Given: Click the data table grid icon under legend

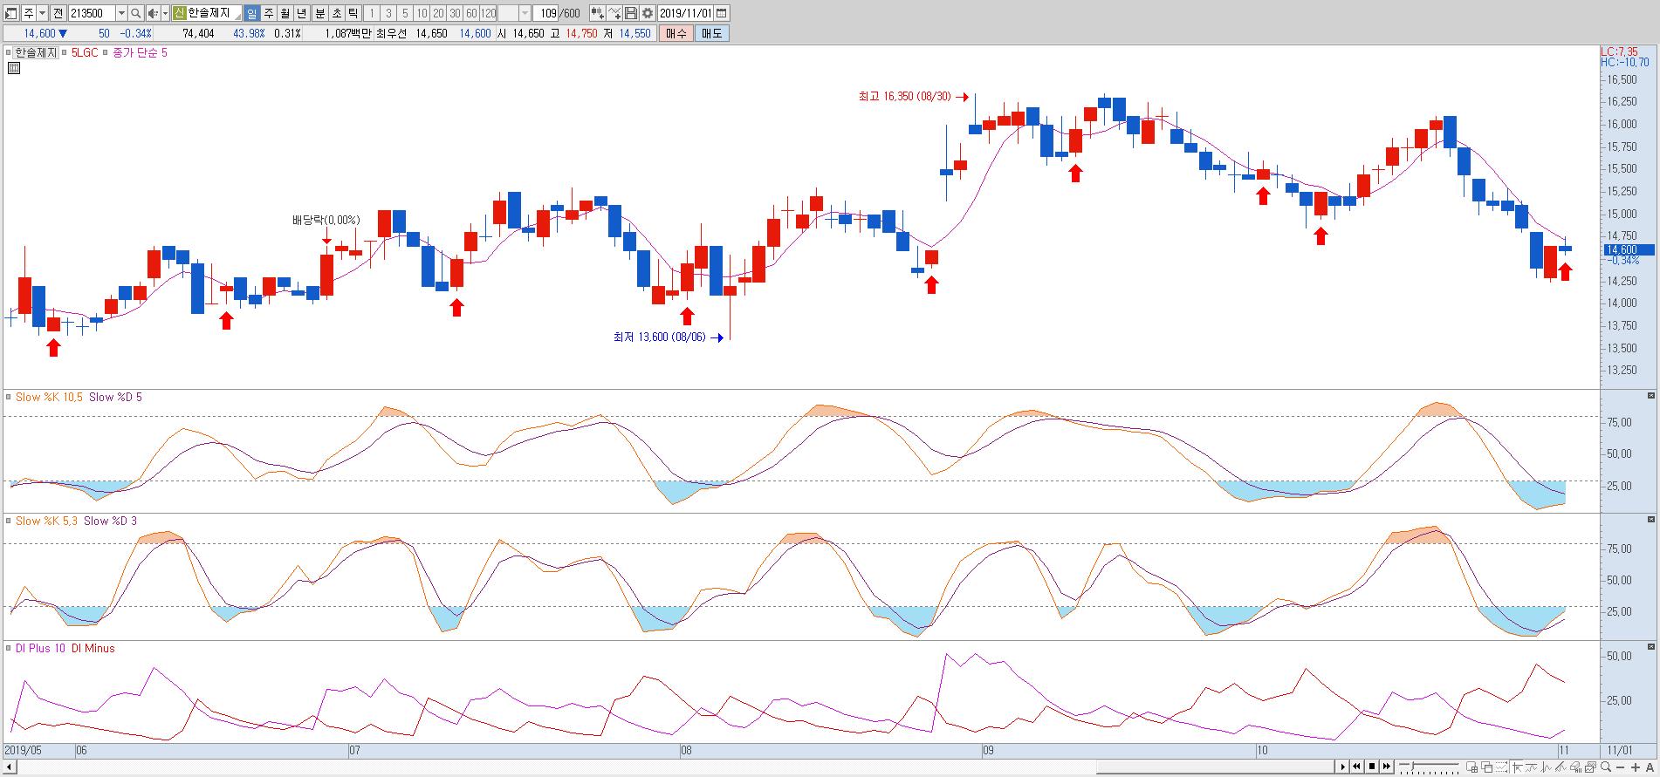Looking at the screenshot, I should [x=13, y=67].
